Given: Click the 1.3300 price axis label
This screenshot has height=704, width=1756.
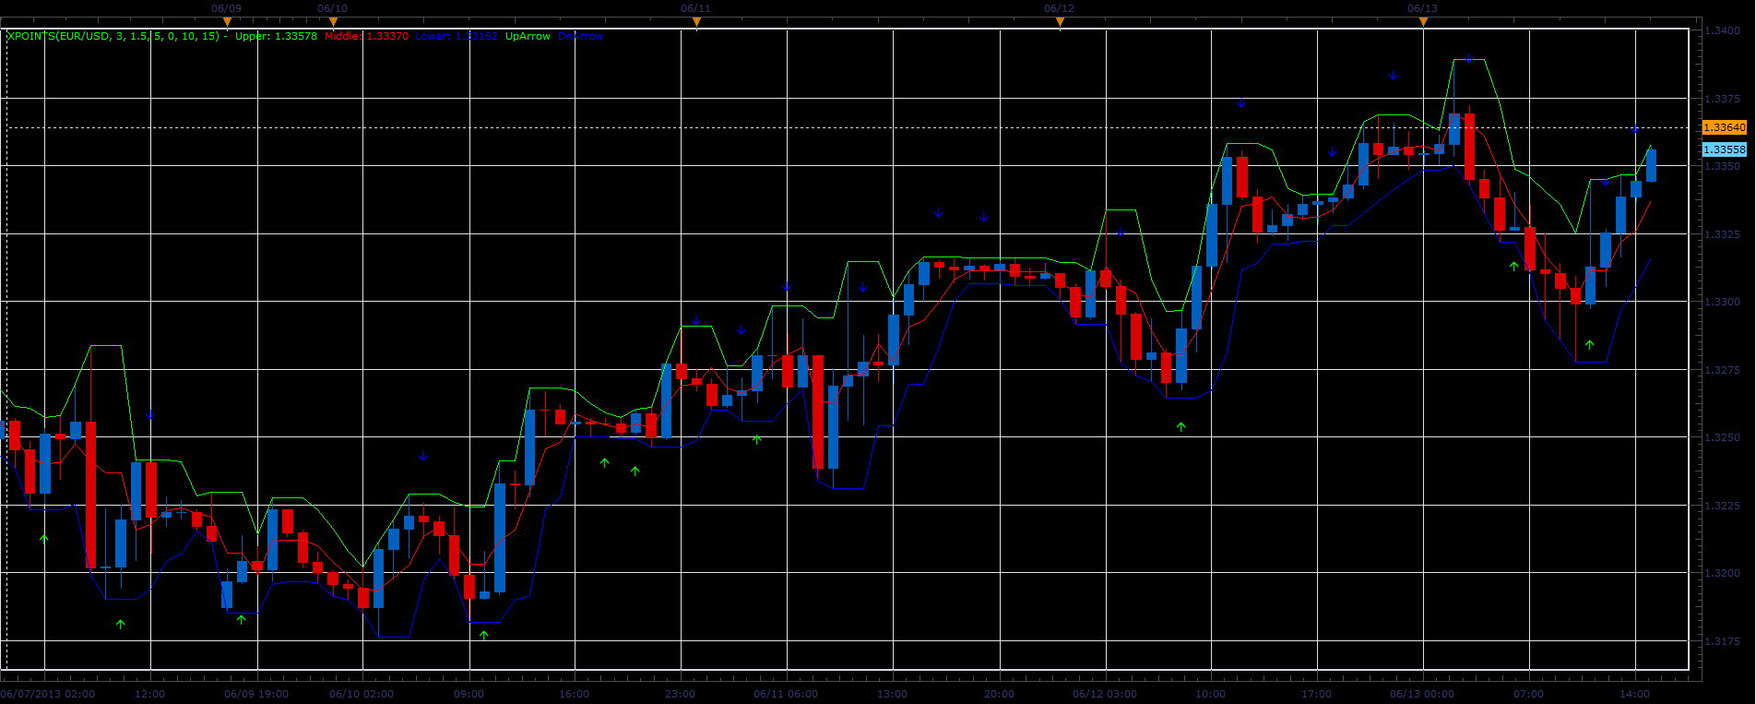Looking at the screenshot, I should click(x=1723, y=302).
